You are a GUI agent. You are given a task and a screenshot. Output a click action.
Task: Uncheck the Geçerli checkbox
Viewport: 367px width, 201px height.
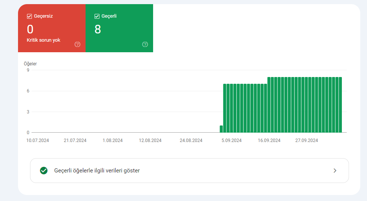(97, 16)
